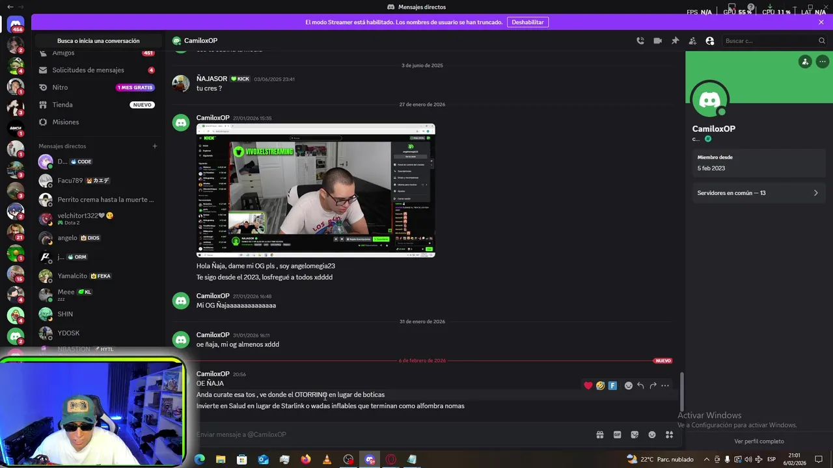The image size is (833, 468).
Task: Open Microsoft Edge from the taskbar
Action: point(200,460)
